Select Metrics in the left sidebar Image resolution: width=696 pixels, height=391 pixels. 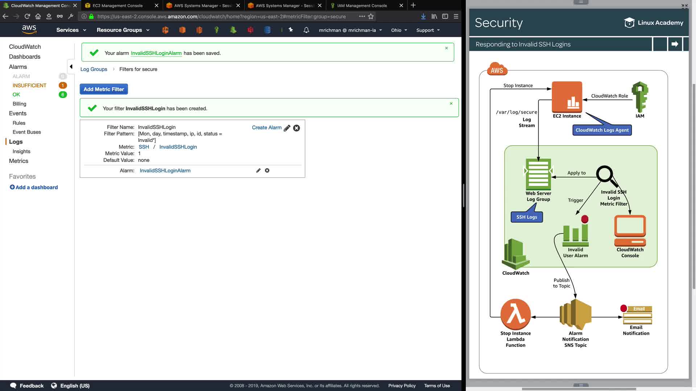(x=18, y=161)
